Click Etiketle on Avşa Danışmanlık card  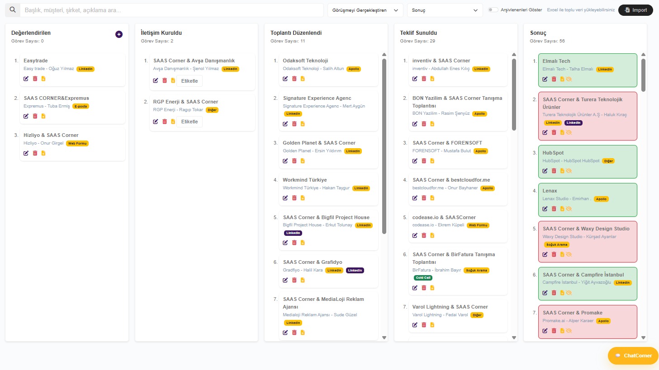[x=190, y=81]
